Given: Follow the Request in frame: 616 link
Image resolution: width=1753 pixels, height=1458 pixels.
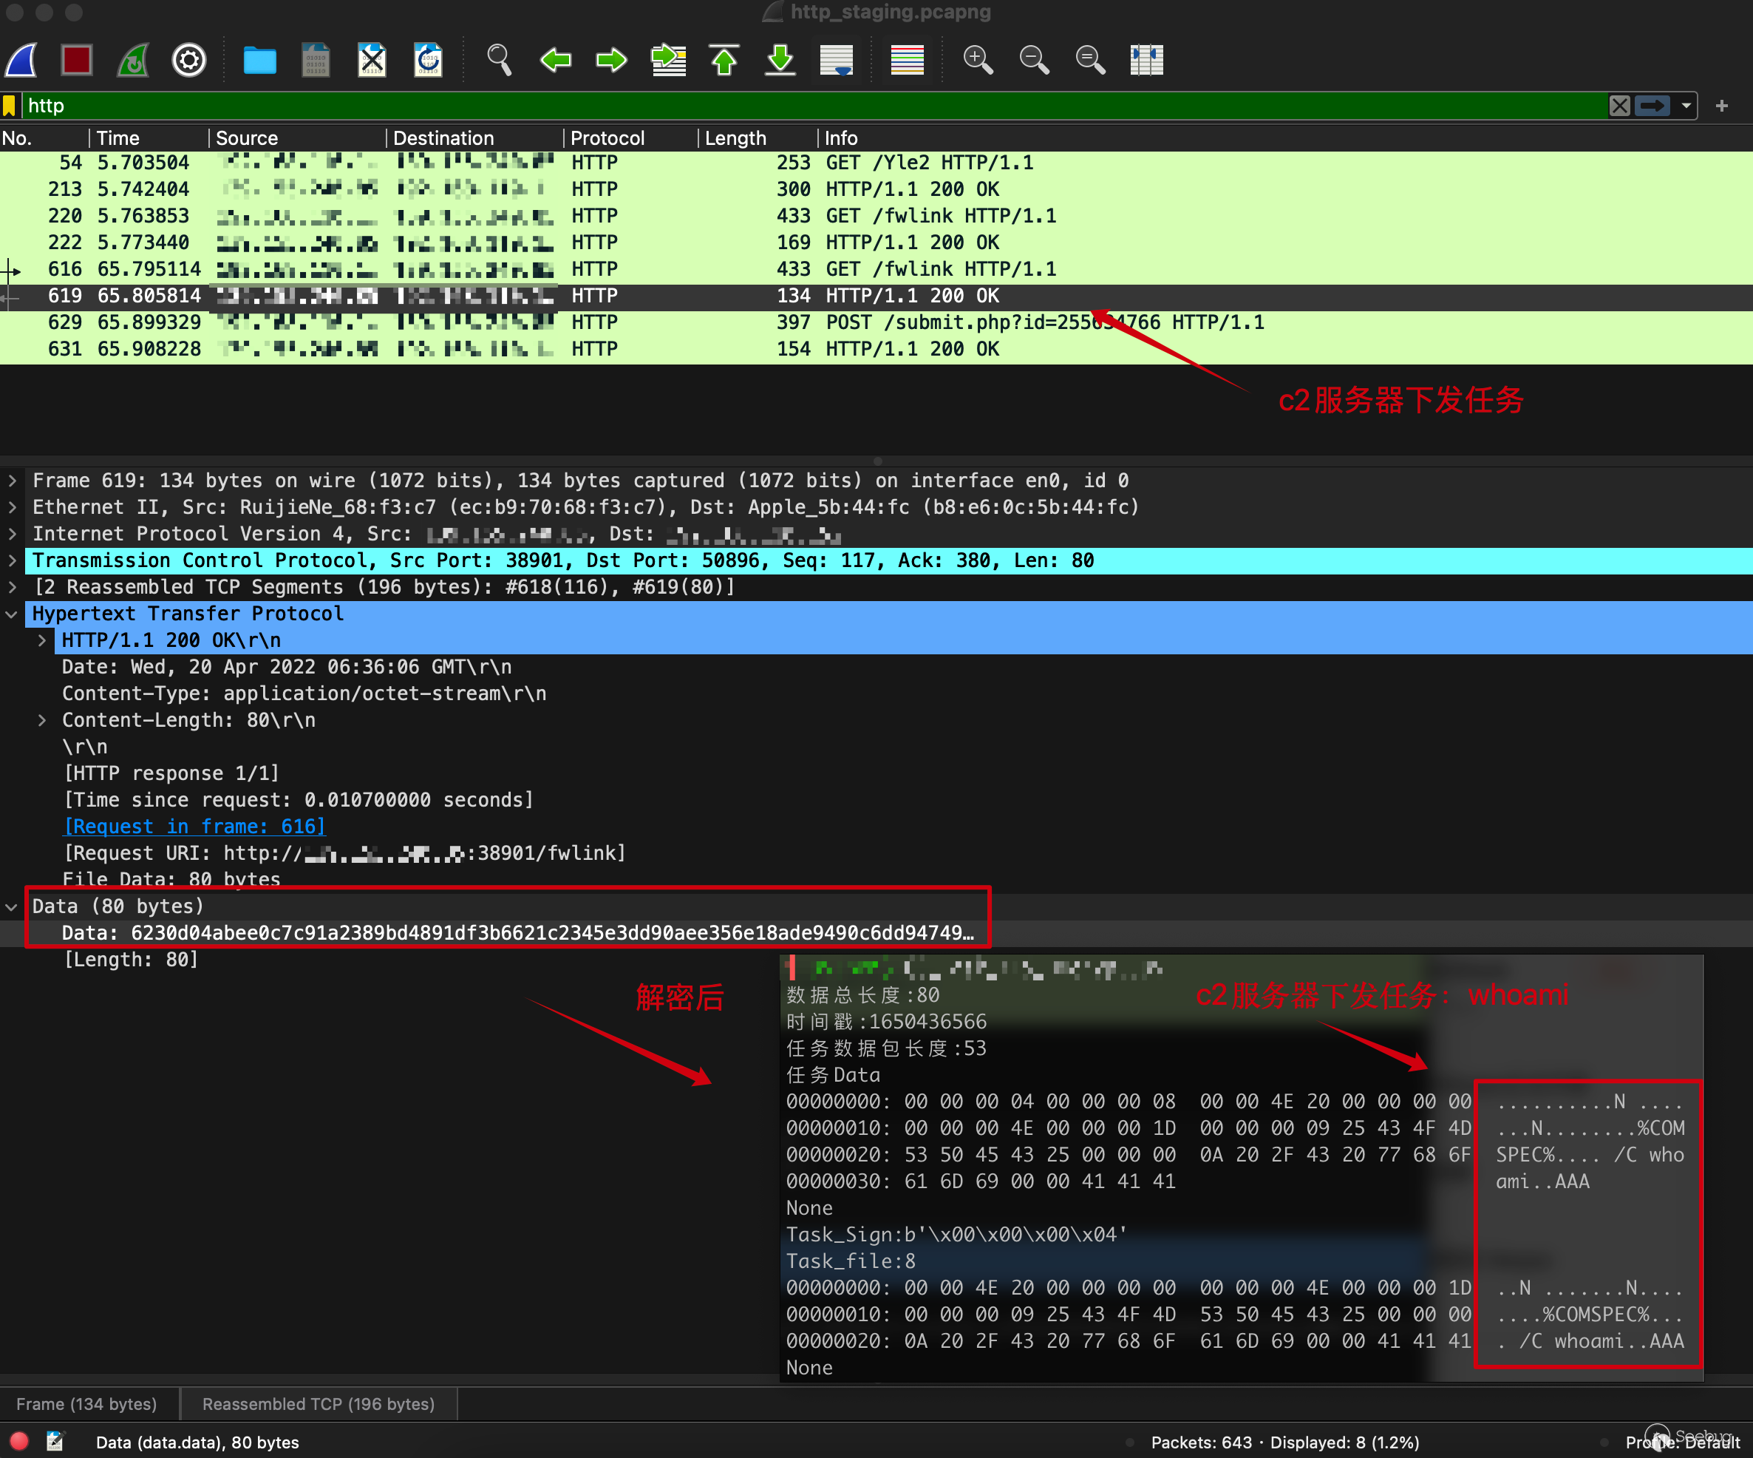Looking at the screenshot, I should point(194,827).
